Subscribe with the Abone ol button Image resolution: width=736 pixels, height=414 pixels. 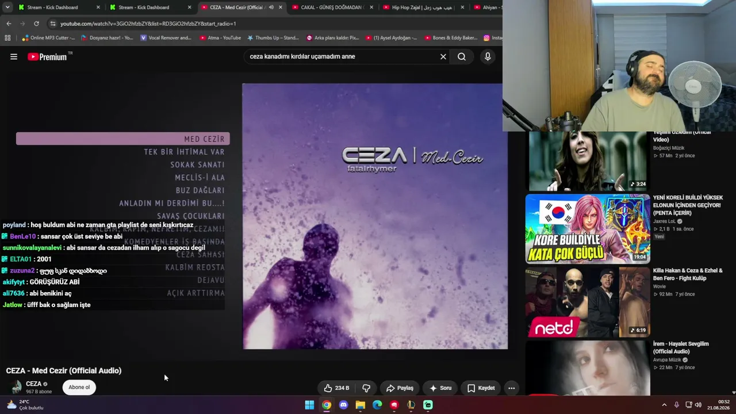tap(79, 388)
